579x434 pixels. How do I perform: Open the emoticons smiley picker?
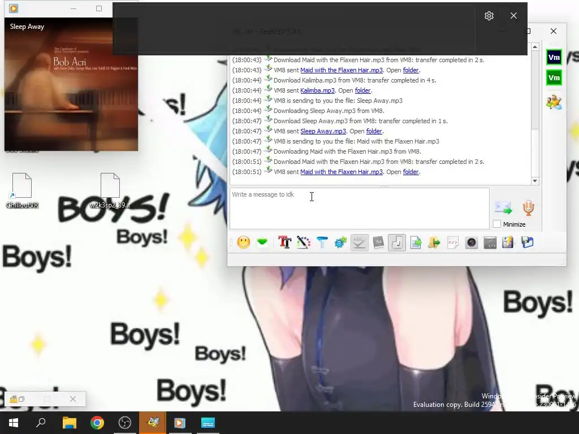coord(243,242)
